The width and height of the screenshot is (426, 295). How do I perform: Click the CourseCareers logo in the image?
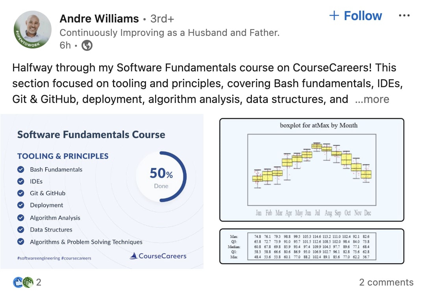point(158,256)
